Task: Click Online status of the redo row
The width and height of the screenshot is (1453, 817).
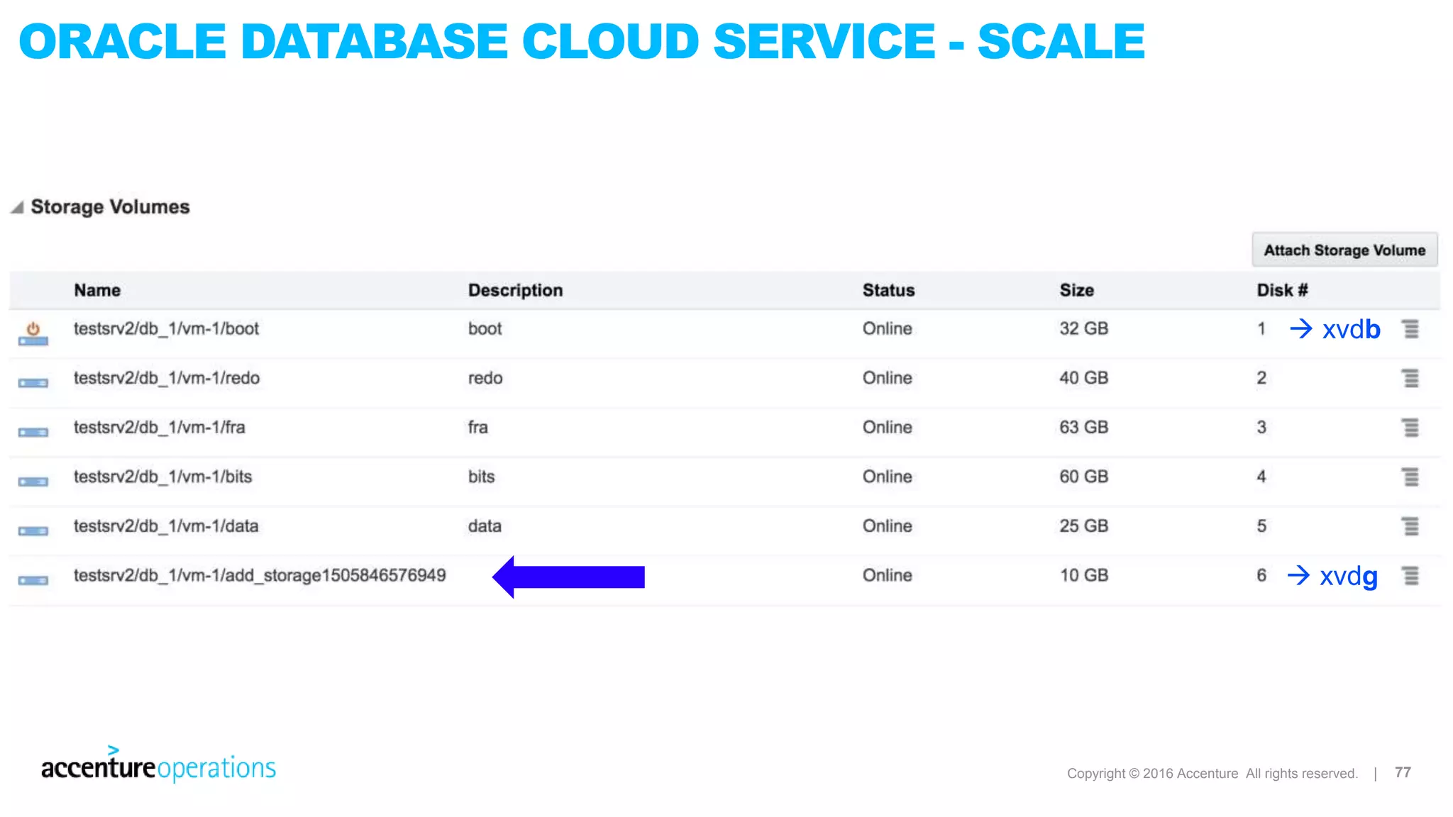Action: [888, 378]
